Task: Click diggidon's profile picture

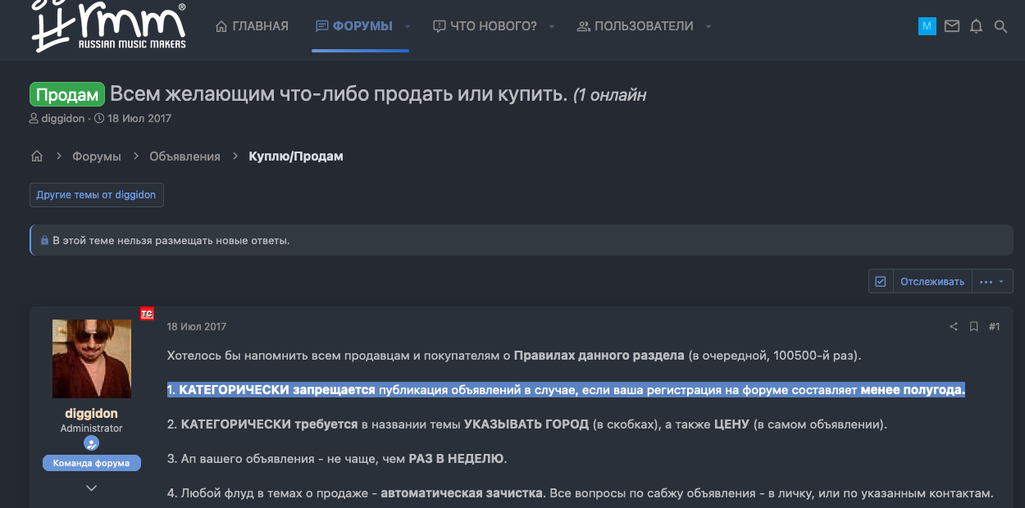Action: coord(92,358)
